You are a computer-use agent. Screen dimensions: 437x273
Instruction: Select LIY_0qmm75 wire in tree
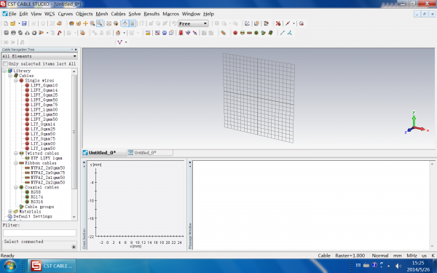coord(43,139)
